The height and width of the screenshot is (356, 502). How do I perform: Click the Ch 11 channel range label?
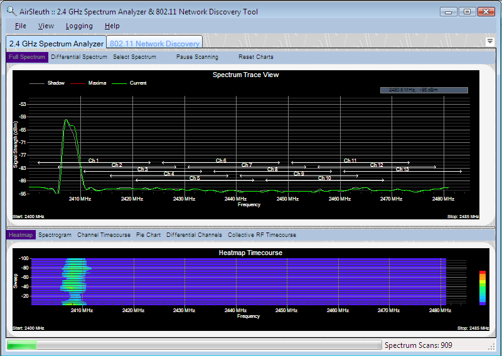point(350,160)
